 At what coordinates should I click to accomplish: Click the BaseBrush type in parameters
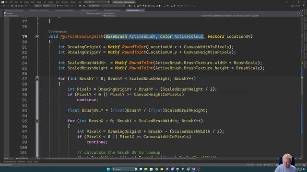[116, 36]
